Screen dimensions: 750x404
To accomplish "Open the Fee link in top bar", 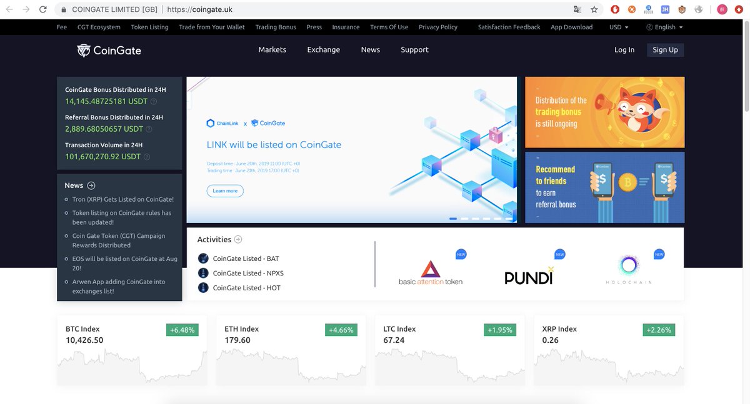I will click(62, 27).
